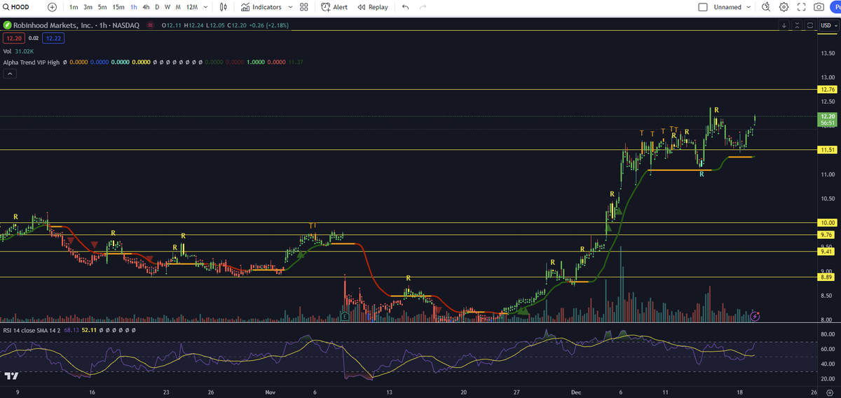The width and height of the screenshot is (841, 398).
Task: Click the red 12.20 sell price button
Action: pyautogui.click(x=13, y=38)
